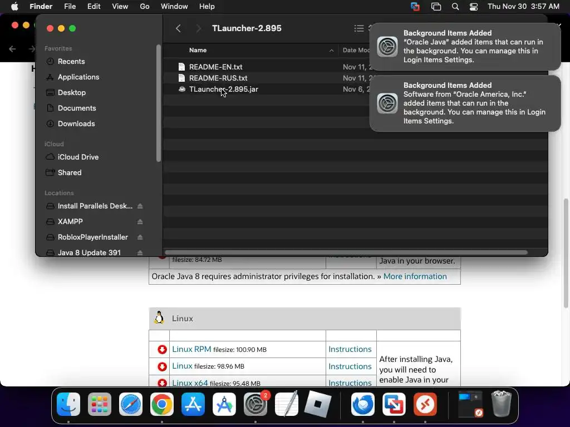Select RobloxPlayerInstaller volume in sidebar
The height and width of the screenshot is (427, 570).
[x=93, y=237]
